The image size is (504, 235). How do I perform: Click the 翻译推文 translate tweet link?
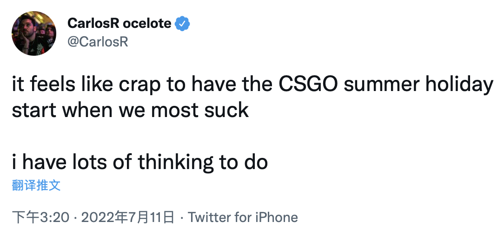pos(36,186)
